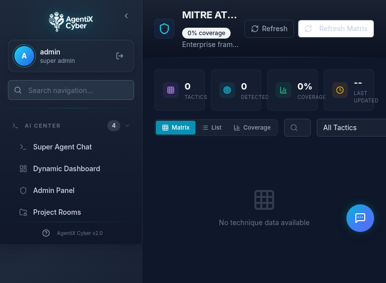The height and width of the screenshot is (283, 386).
Task: Click the AgentiX Cyber logo
Action: click(x=71, y=22)
